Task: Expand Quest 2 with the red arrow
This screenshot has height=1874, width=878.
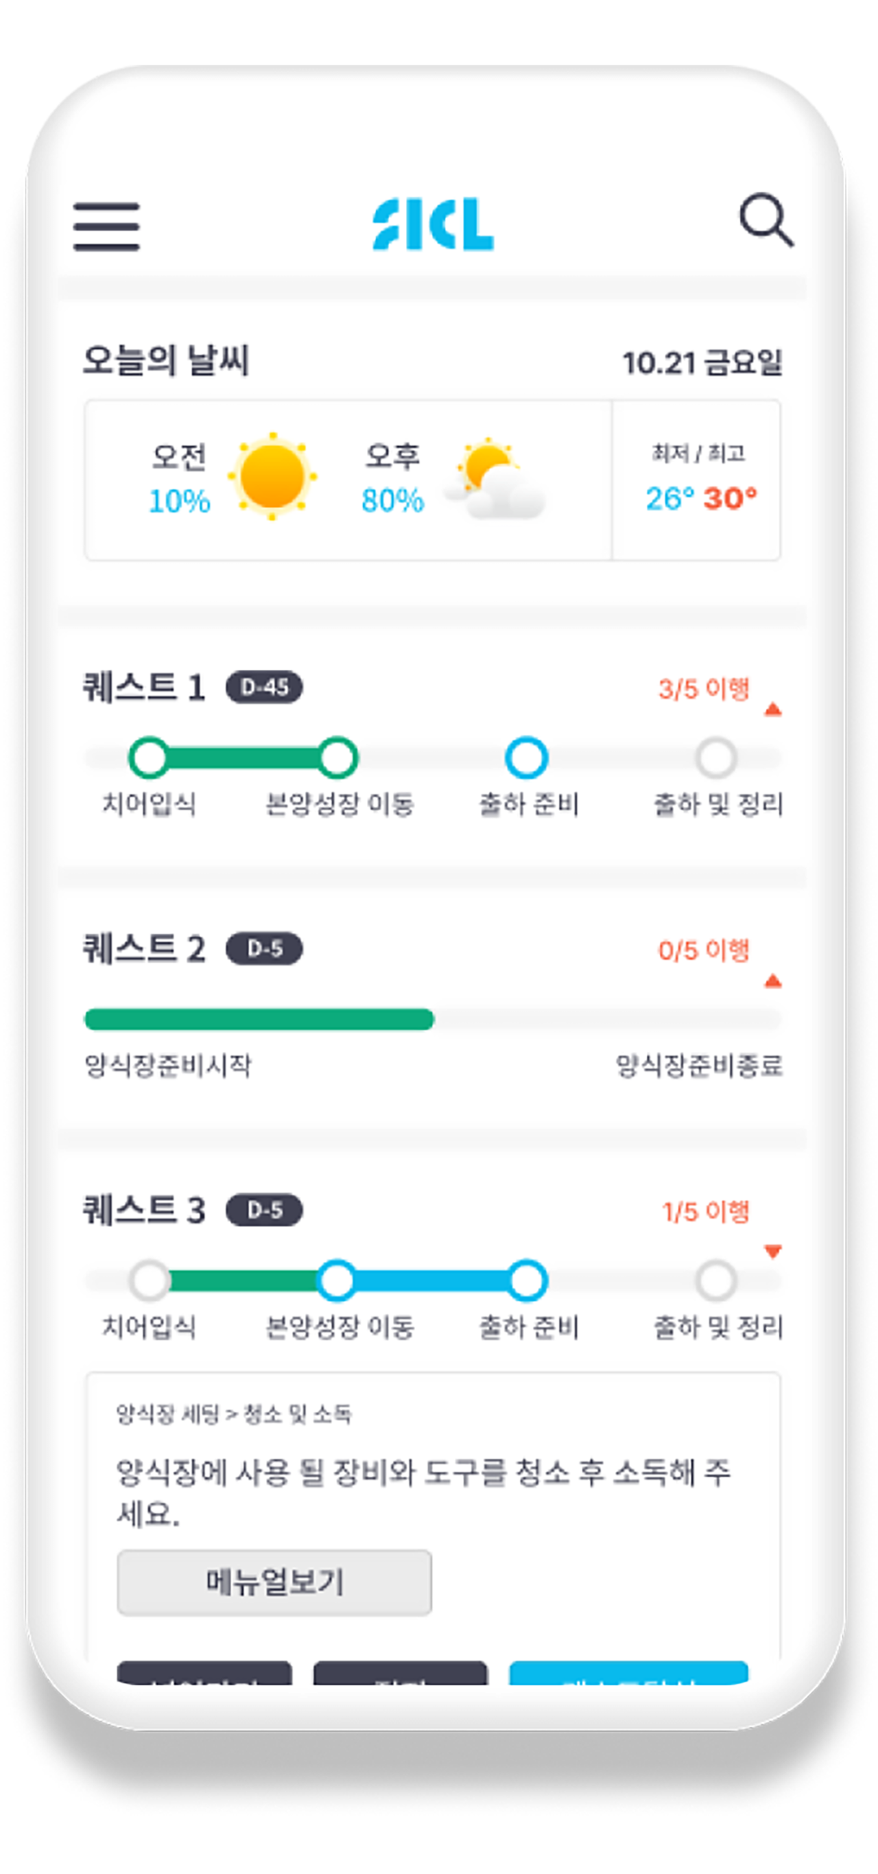Action: [x=772, y=981]
